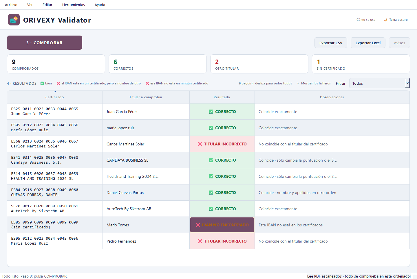Click the moon icon for Tema oscuro
Image resolution: width=417 pixels, height=279 pixels.
coord(385,20)
